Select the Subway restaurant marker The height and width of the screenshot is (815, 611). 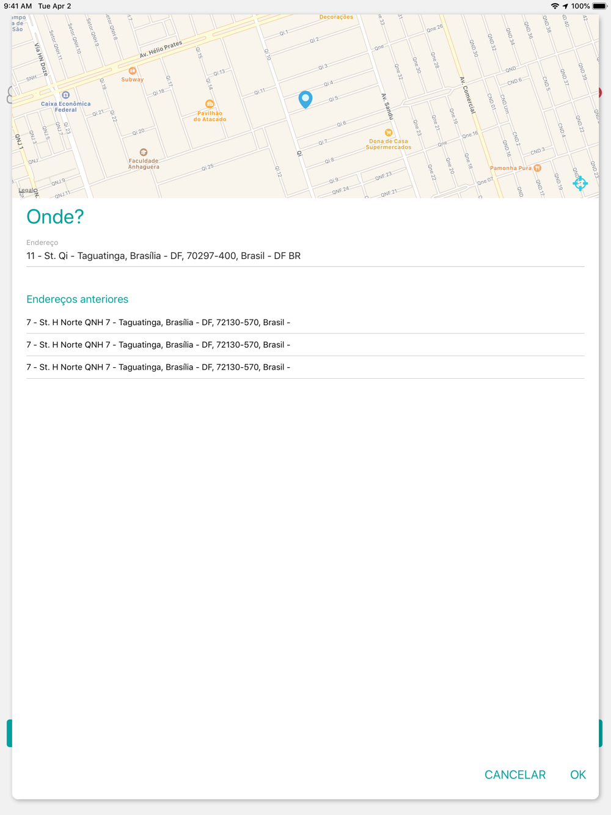click(x=133, y=71)
